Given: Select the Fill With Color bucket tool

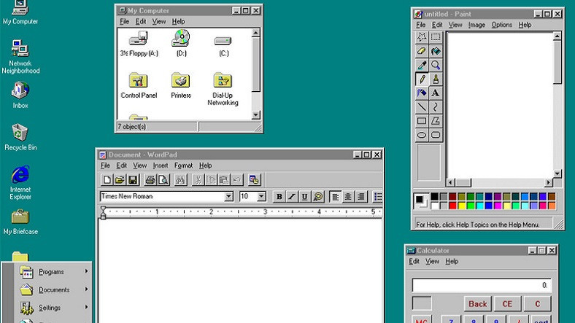Looking at the screenshot, I should tap(436, 51).
